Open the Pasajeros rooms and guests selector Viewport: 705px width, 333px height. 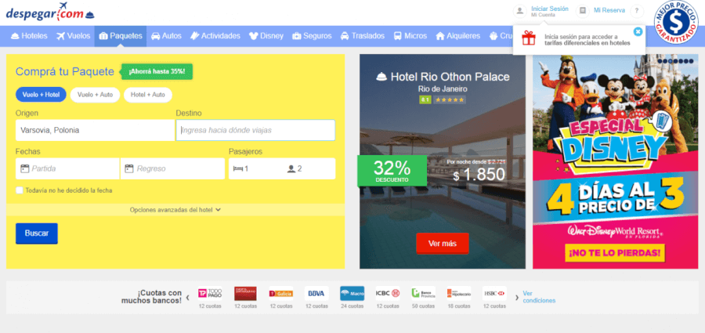click(x=282, y=168)
